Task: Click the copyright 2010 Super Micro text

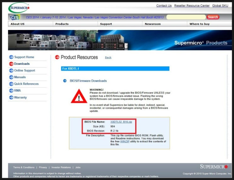Action: tap(207, 174)
